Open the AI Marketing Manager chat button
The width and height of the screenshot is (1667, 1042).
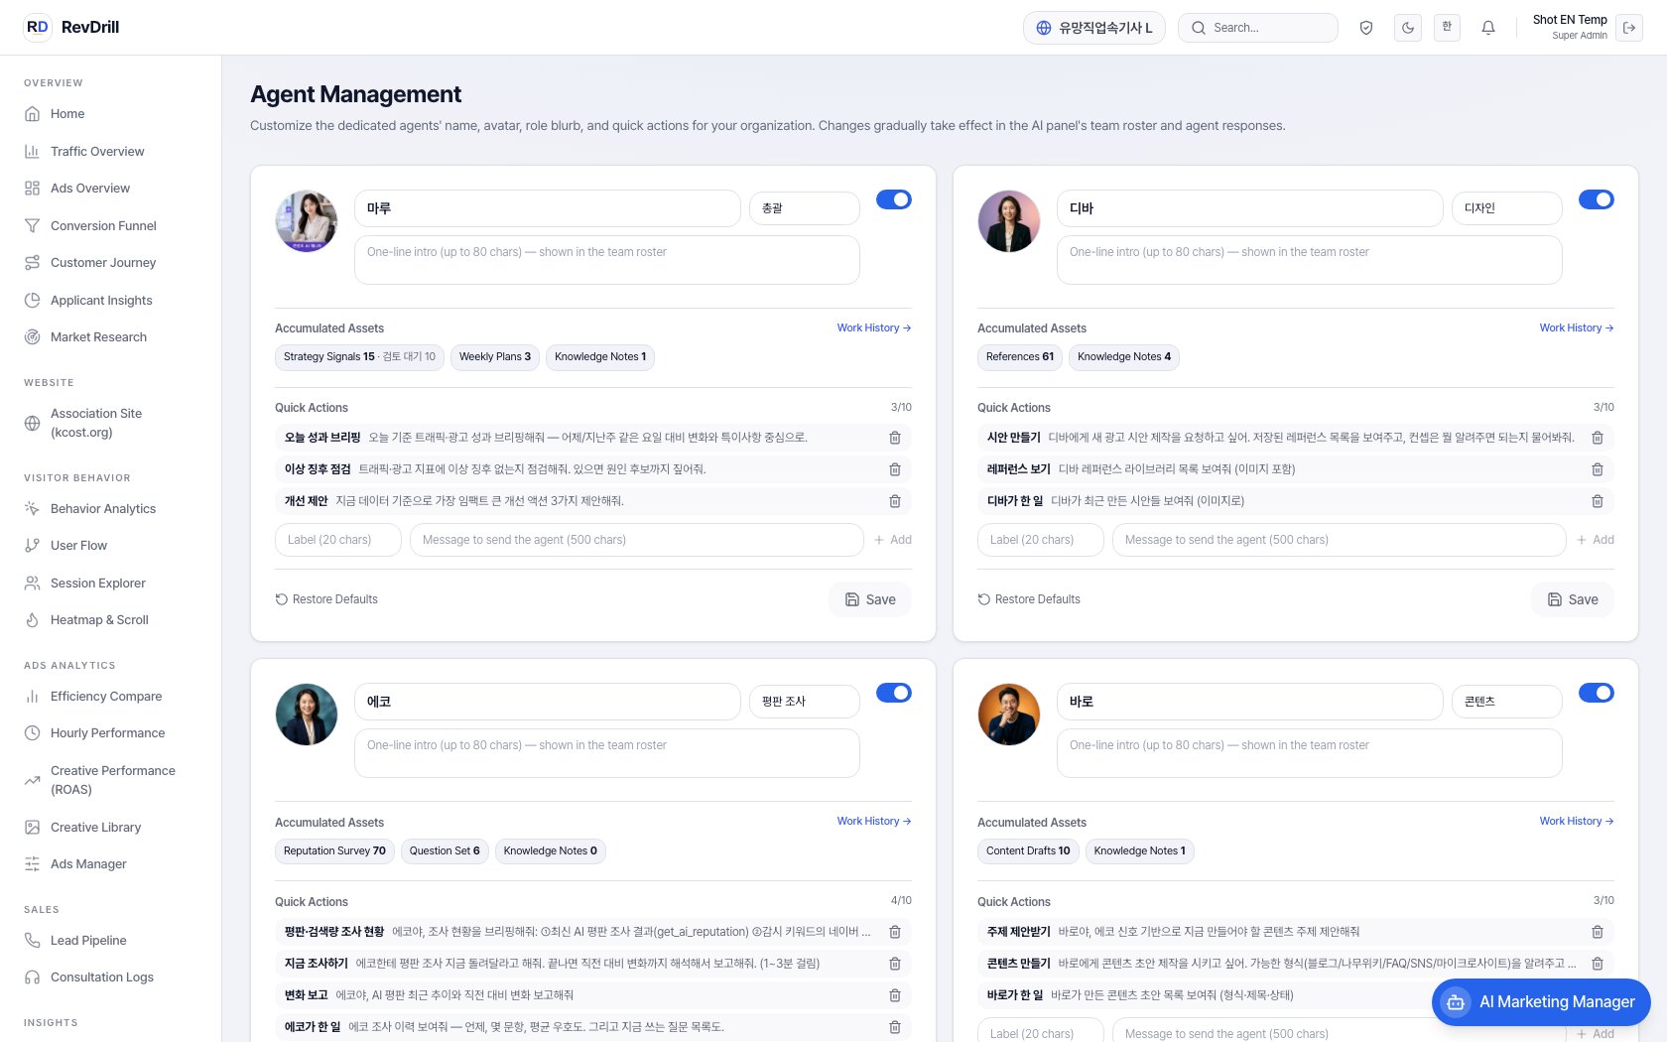[1541, 1002]
